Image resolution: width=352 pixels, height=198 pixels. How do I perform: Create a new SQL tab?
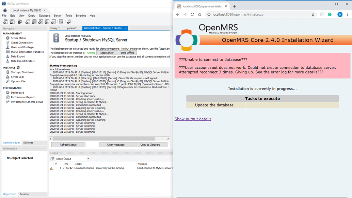pos(5,21)
